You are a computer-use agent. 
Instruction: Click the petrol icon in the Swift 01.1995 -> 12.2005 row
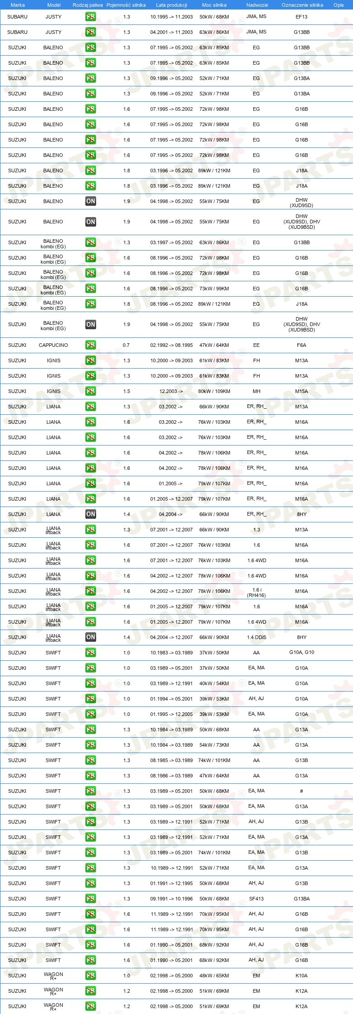[91, 714]
